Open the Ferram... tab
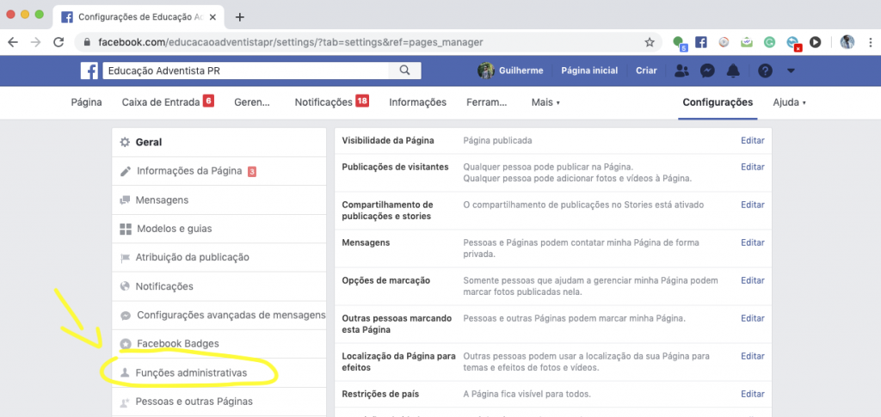The width and height of the screenshot is (881, 417). click(x=487, y=102)
